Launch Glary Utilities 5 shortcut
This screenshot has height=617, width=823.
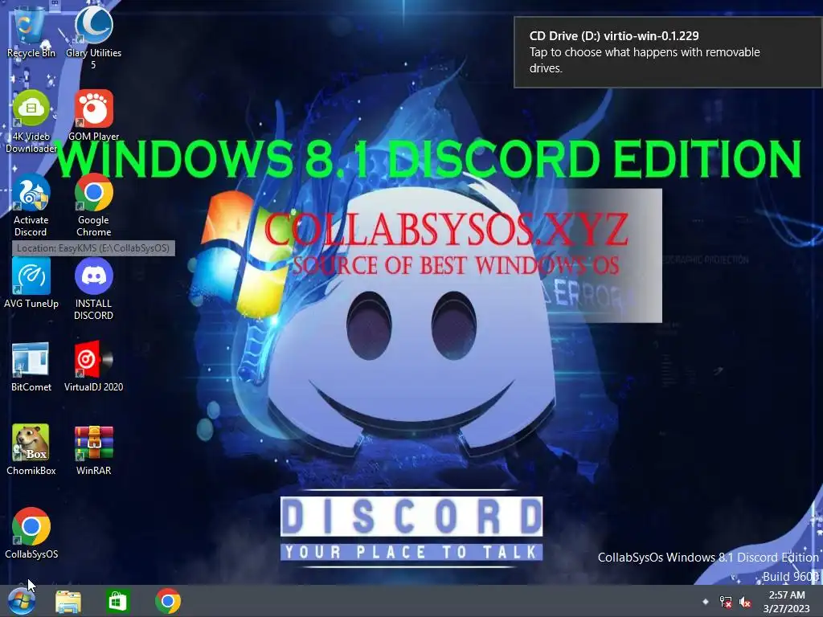point(93,37)
